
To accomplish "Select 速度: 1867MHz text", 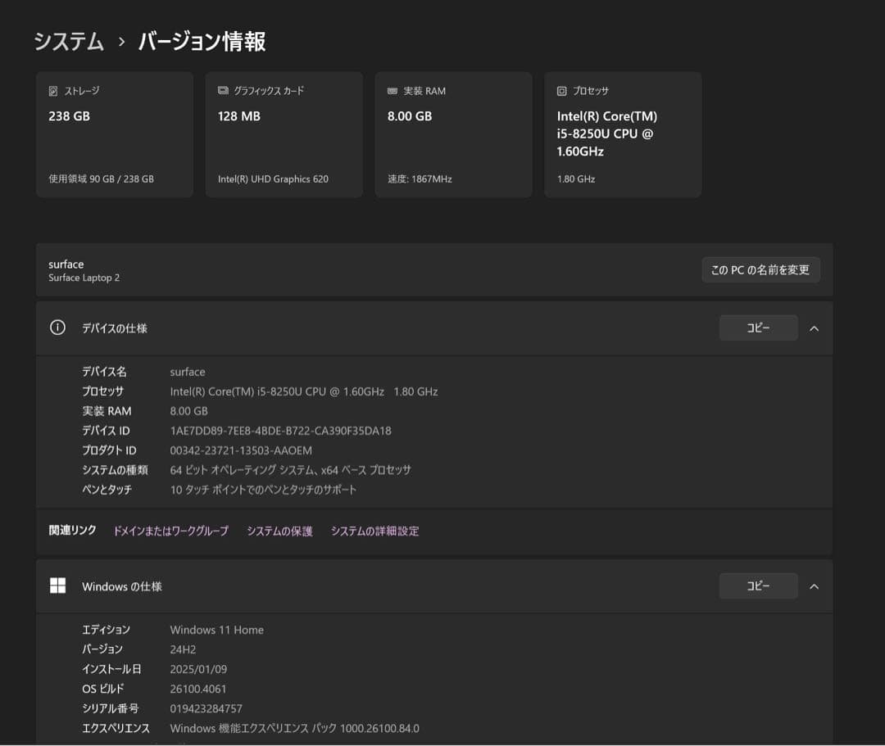I will click(x=420, y=179).
